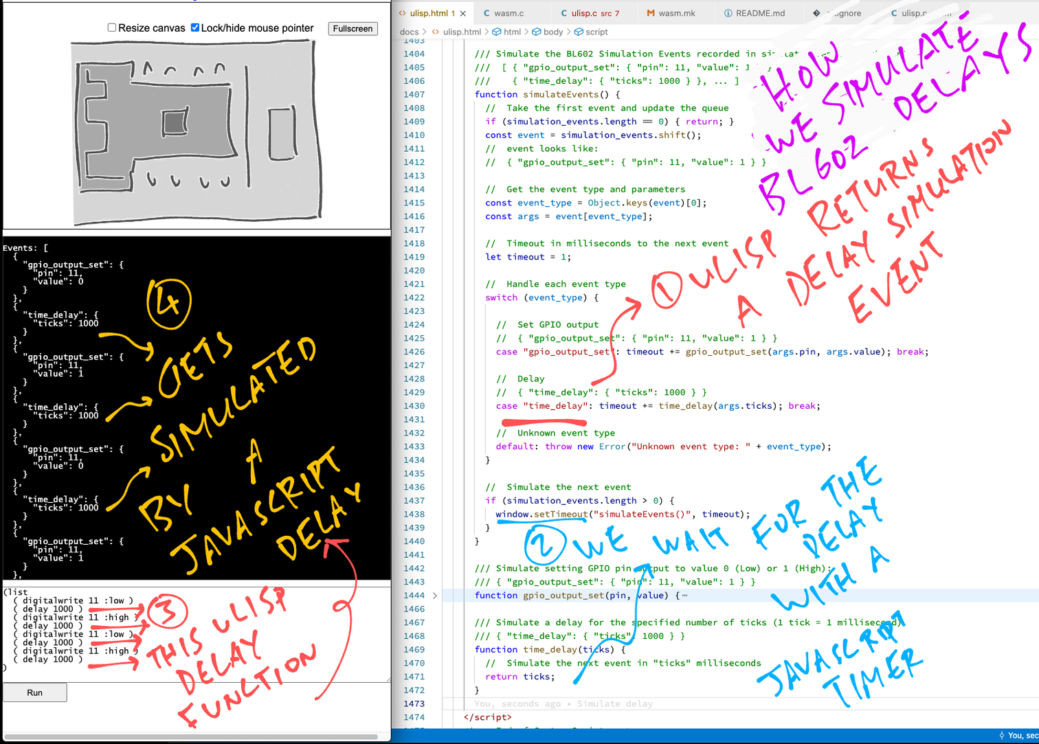1039x744 pixels.
Task: Click the script element icon in breadcrumbs
Action: coord(579,32)
